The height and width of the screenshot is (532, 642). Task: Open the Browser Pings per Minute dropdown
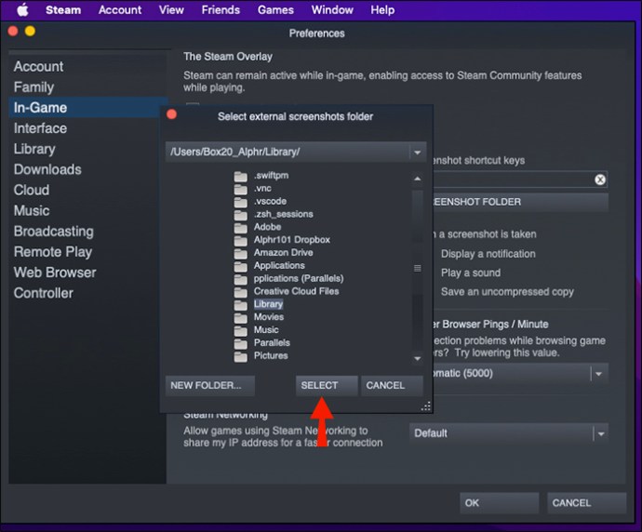(520, 373)
